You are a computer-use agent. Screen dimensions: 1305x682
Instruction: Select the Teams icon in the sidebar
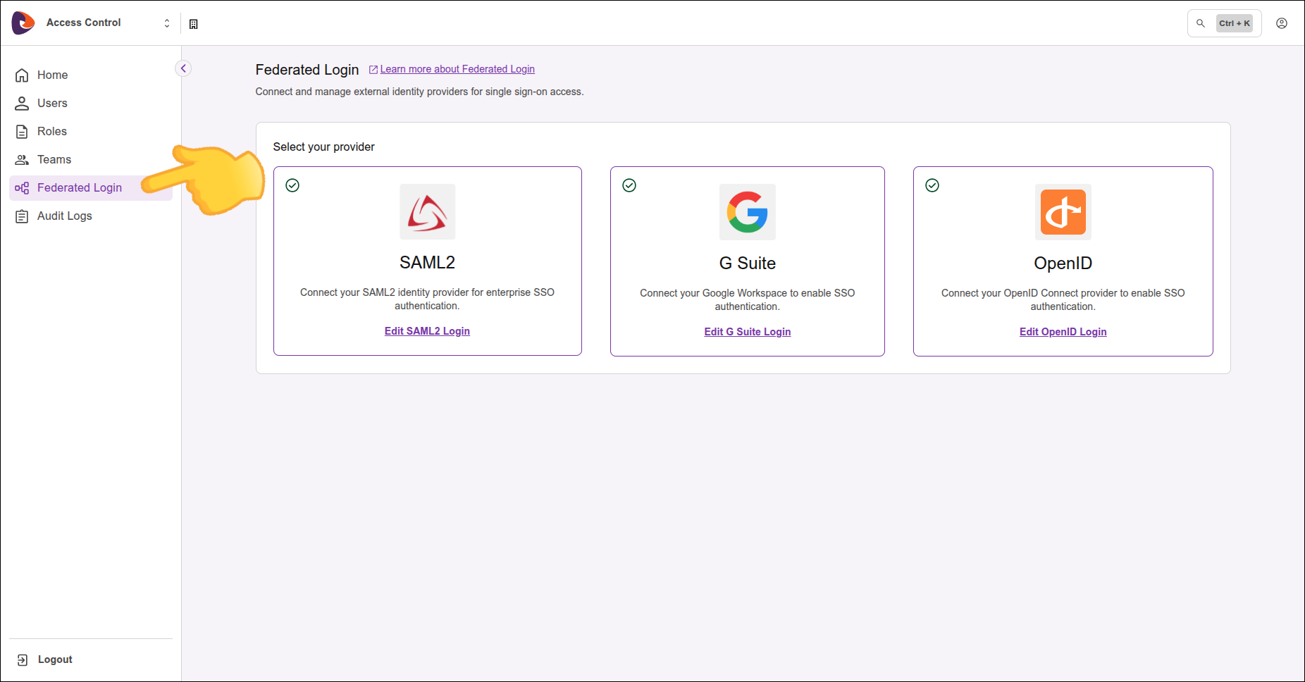point(22,159)
